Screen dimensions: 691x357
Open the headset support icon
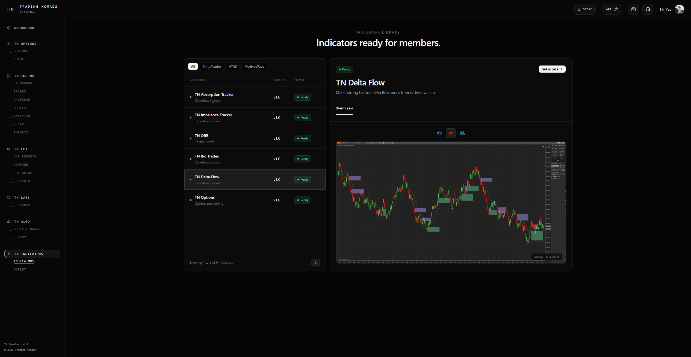tap(648, 9)
